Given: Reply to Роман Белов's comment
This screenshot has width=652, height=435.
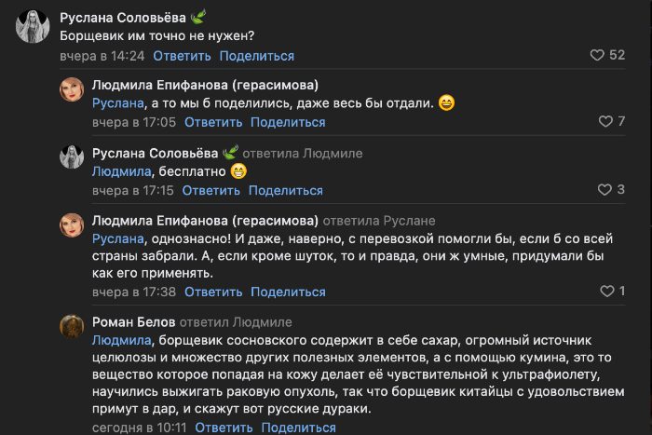Looking at the screenshot, I should [x=224, y=428].
